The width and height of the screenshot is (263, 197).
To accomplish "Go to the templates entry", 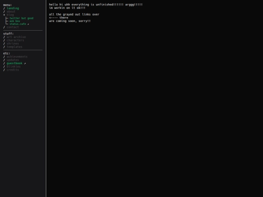I will 15,47.
